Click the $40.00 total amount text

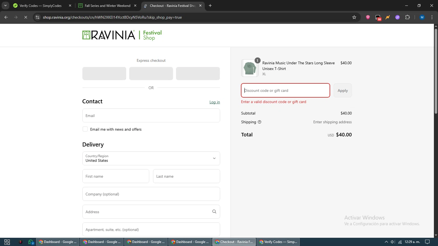[x=344, y=135]
